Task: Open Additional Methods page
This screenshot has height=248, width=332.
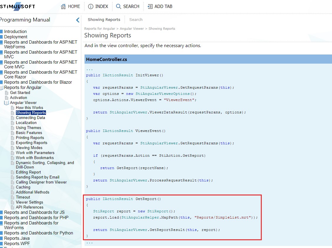Action: point(33,192)
